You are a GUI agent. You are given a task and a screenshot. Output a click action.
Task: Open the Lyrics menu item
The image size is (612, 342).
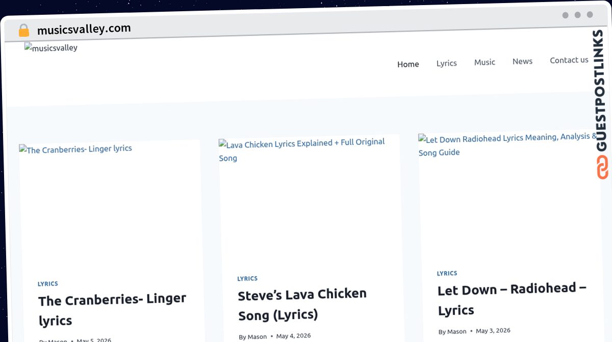click(446, 63)
